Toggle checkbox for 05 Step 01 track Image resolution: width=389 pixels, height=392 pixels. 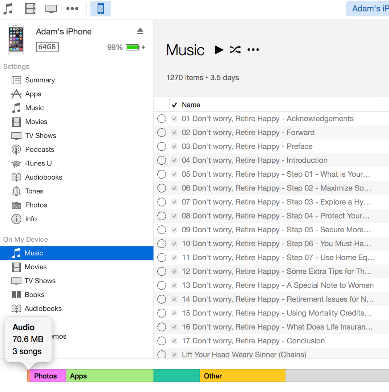tap(174, 174)
